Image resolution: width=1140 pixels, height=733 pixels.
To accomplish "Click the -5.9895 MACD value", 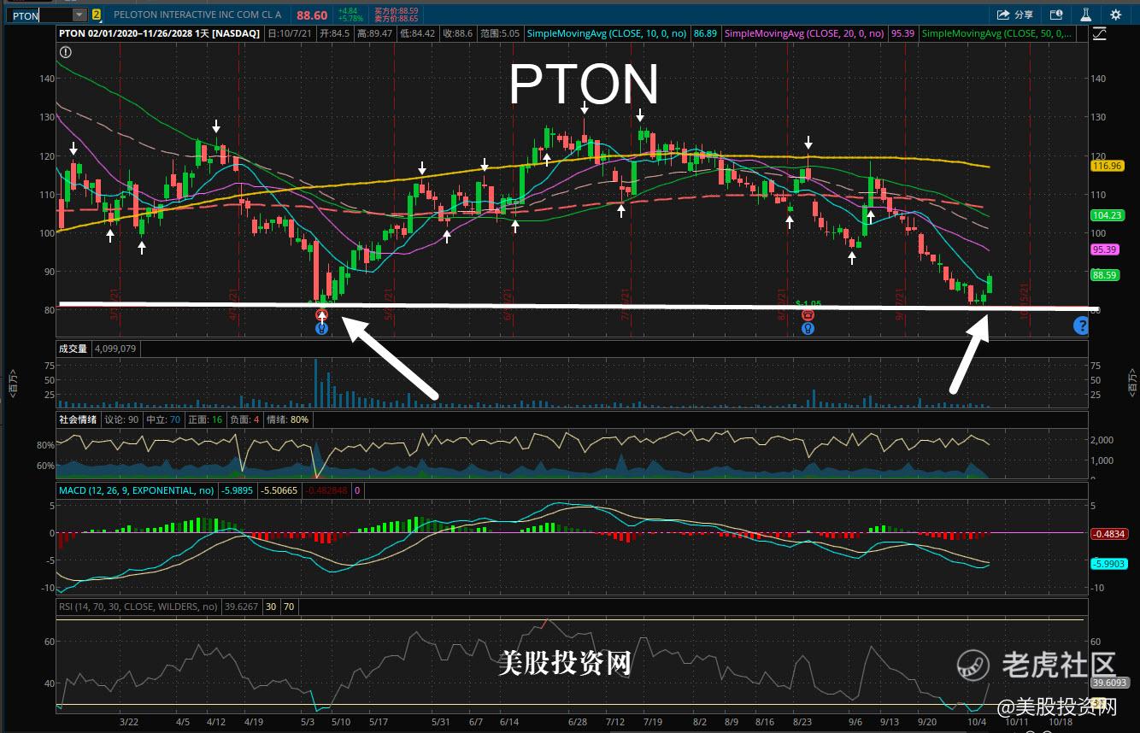I will (237, 490).
